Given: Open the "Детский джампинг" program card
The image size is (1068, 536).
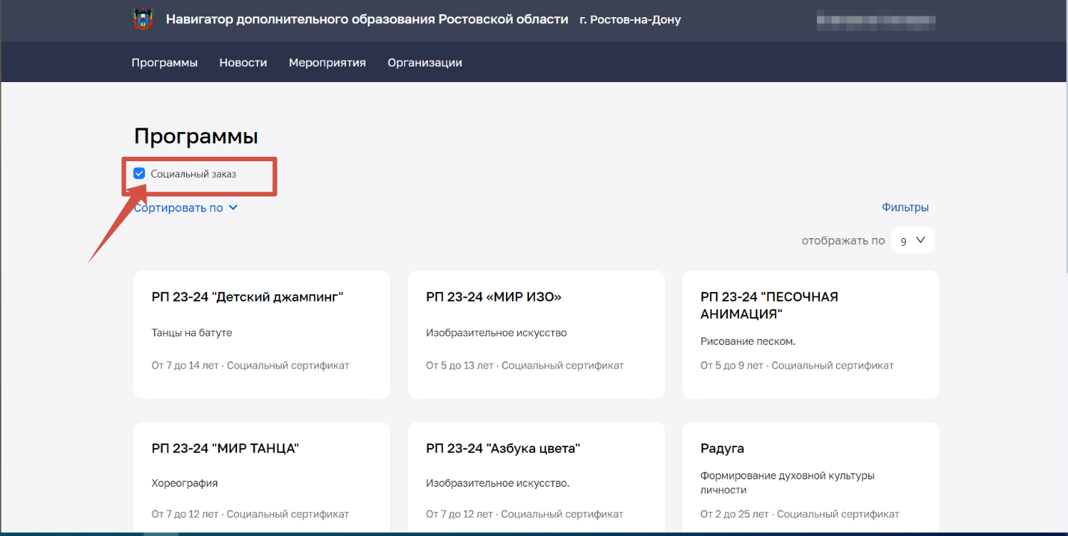Looking at the screenshot, I should pos(262,334).
